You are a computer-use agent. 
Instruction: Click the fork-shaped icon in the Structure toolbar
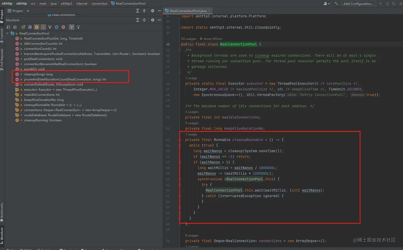50,27
